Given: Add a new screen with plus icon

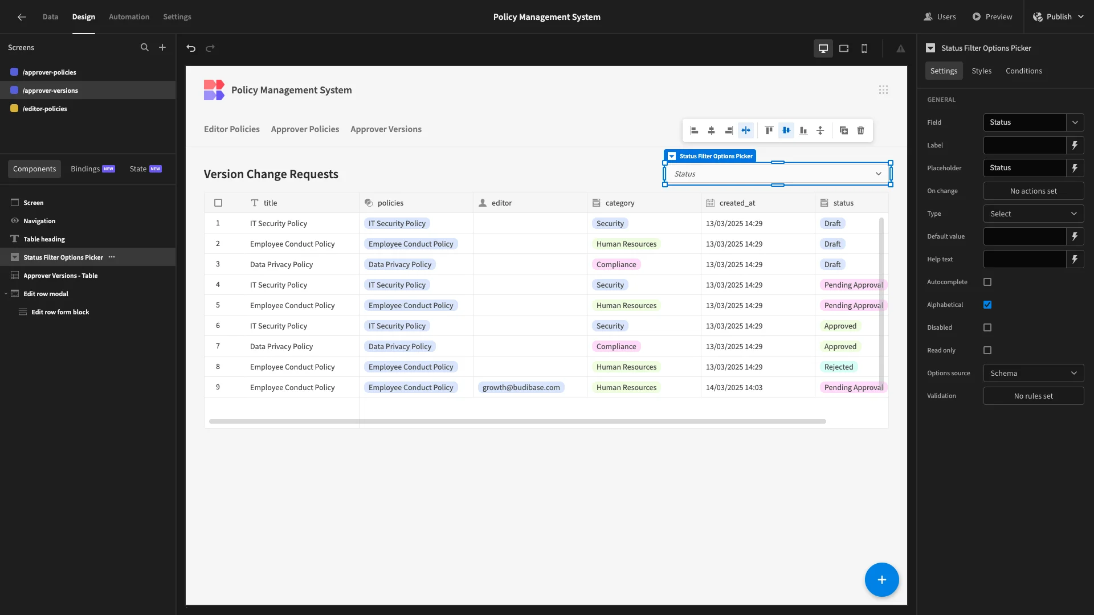Looking at the screenshot, I should coord(162,47).
